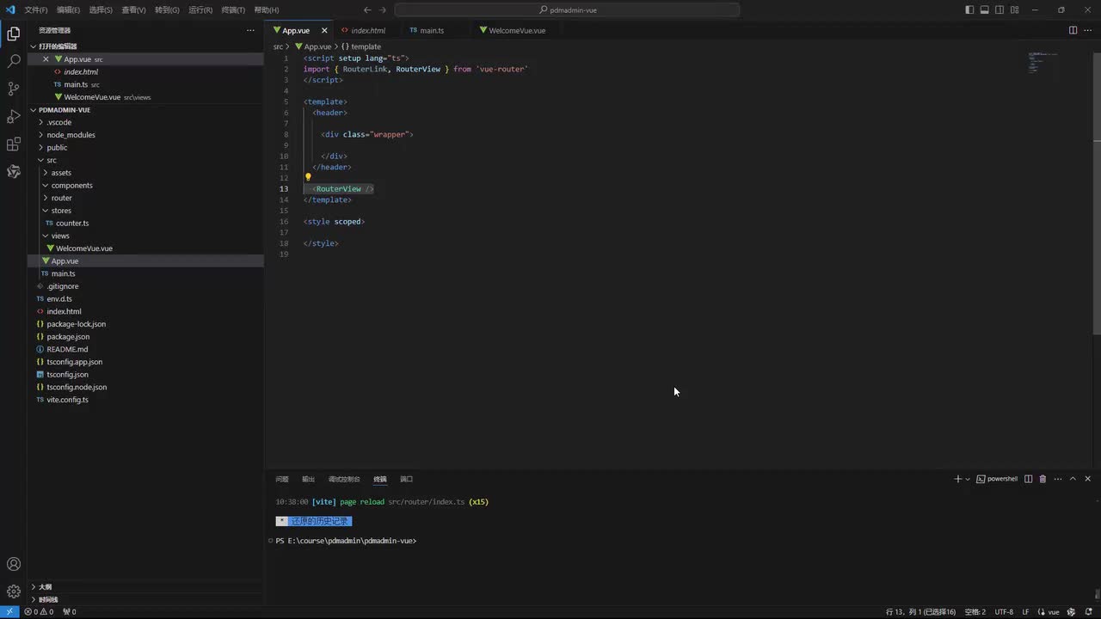Screen dimensions: 1101x619
Task: Click LF end-of-line in status bar
Action: click(1025, 612)
